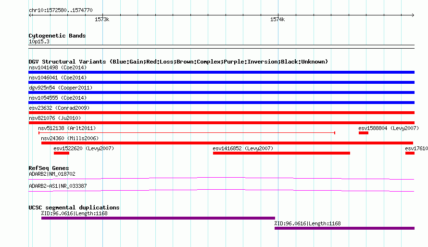Select the ADARB2-AS1|NR_033387 gene line

pyautogui.click(x=221, y=191)
